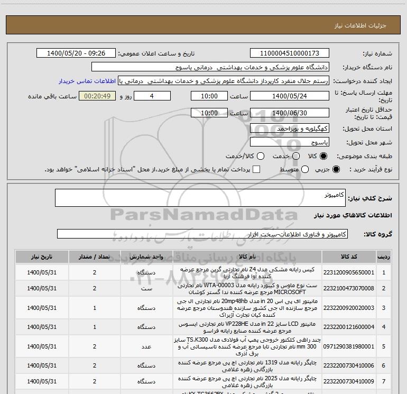This screenshot has height=394, width=407.
Task: Click the کیس رایانه مشکی مدل Z4 item name
Action: [x=247, y=273]
